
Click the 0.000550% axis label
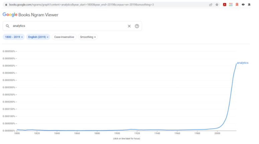coord(9,51)
